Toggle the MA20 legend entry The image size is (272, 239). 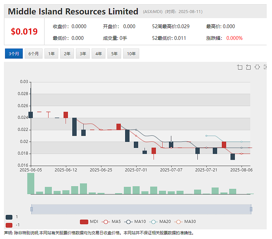point(160,222)
